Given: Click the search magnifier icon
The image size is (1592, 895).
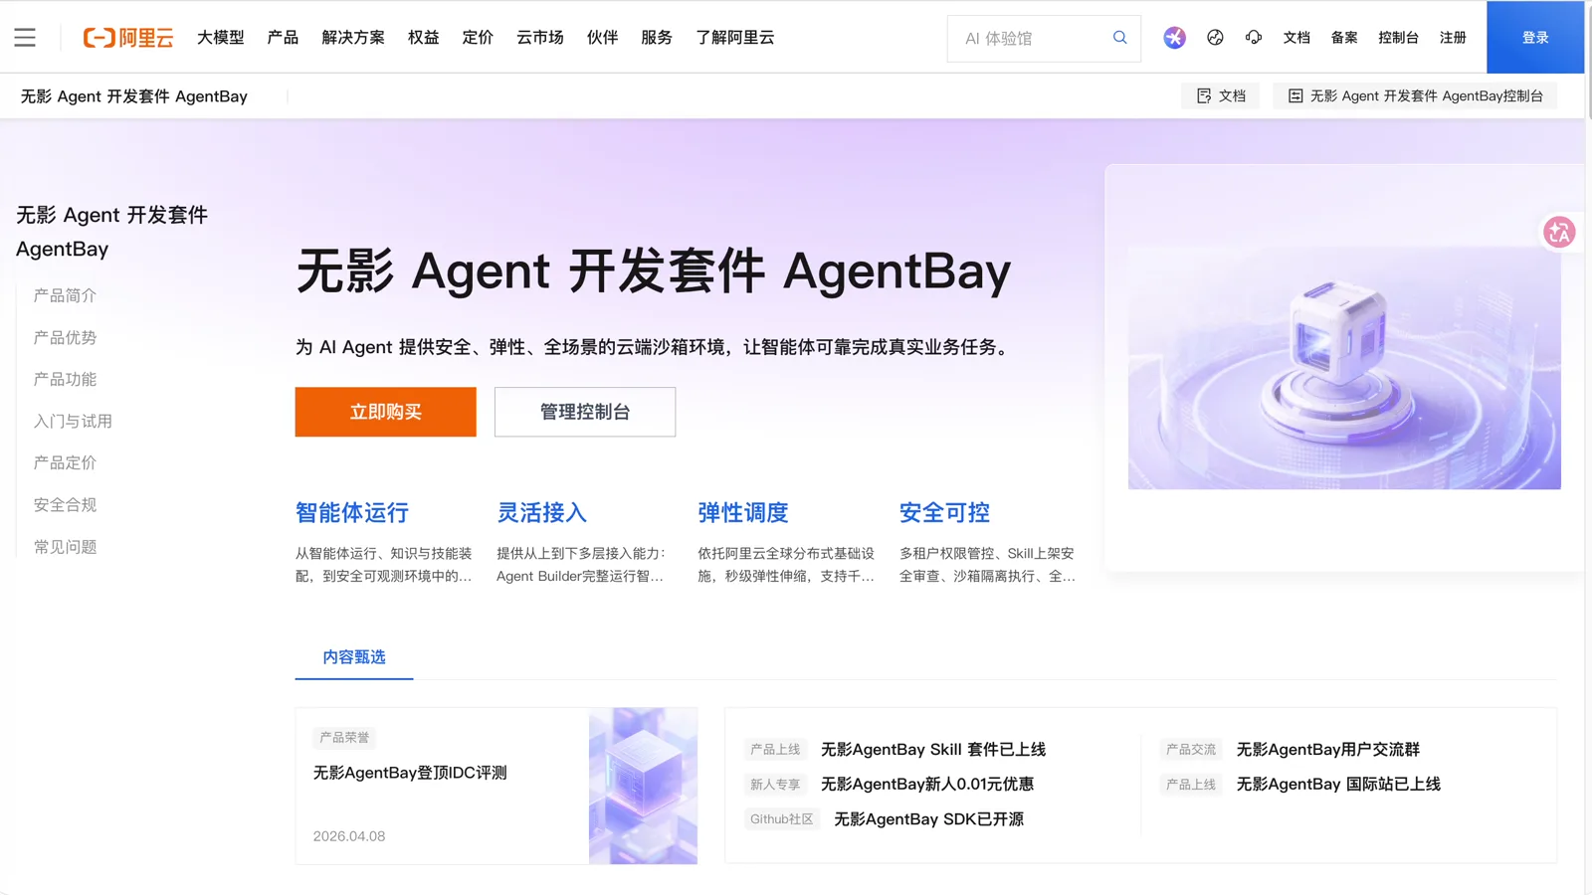Looking at the screenshot, I should pyautogui.click(x=1119, y=38).
